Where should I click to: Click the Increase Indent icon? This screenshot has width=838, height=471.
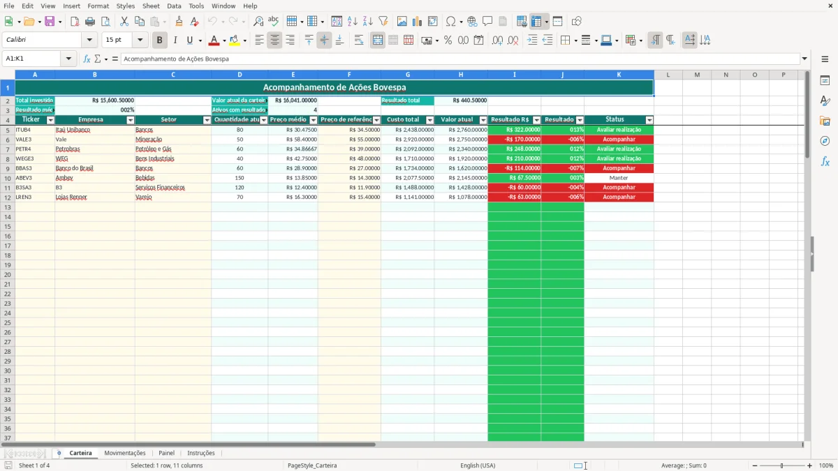pos(532,40)
